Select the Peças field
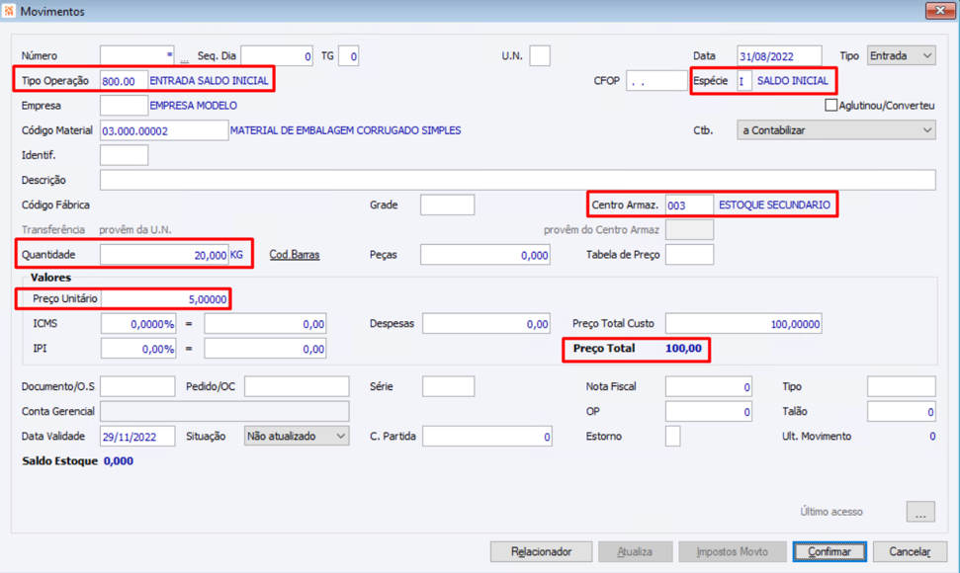Viewport: 960px width, 573px height. tap(484, 255)
